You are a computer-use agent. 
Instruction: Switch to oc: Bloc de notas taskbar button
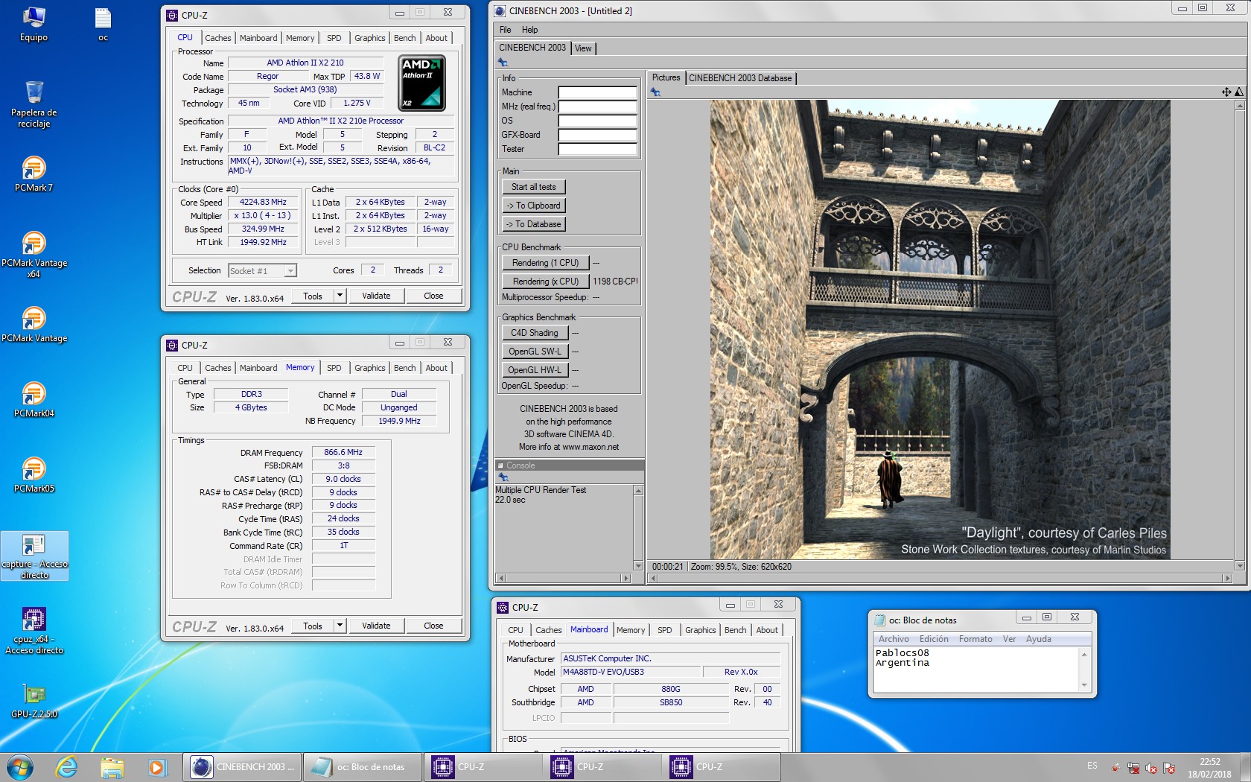(x=362, y=766)
